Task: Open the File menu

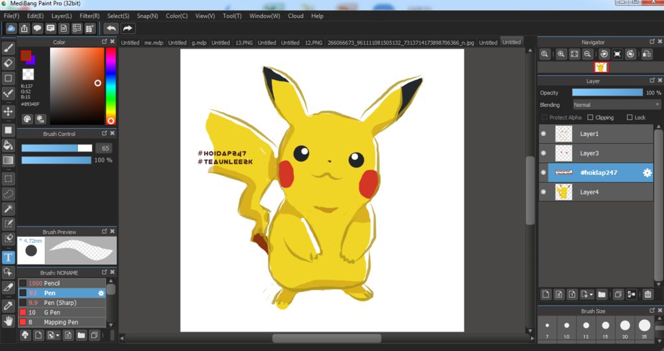Action: tap(12, 16)
